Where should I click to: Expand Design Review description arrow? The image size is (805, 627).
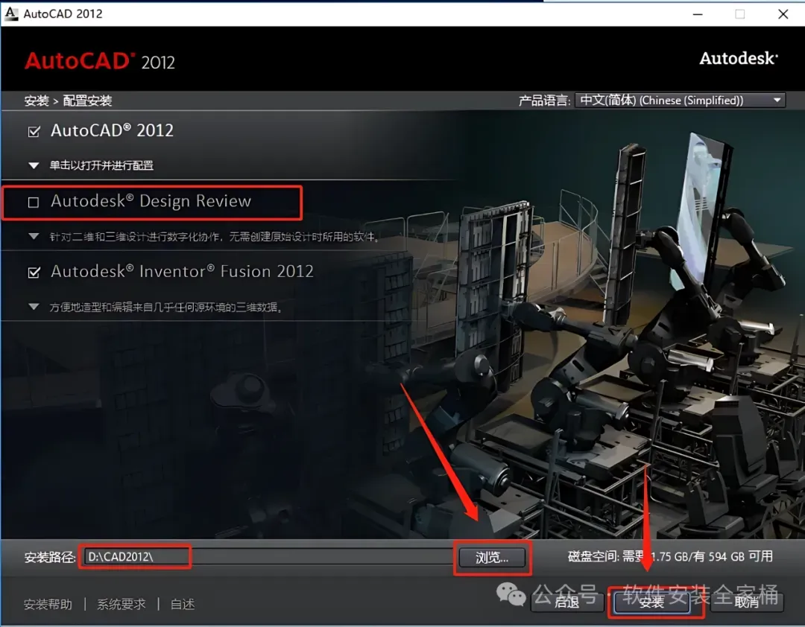point(34,236)
